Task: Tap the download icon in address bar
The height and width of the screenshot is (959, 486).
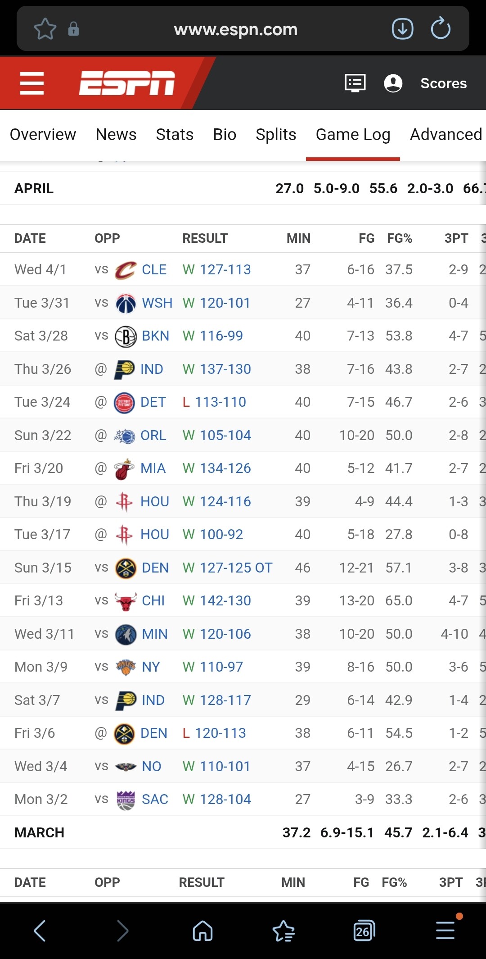Action: [402, 29]
